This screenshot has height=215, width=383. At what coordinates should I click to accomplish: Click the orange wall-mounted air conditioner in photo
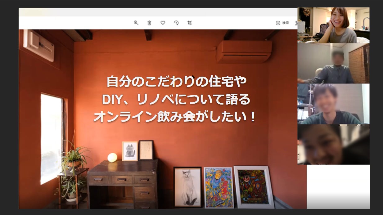244,52
